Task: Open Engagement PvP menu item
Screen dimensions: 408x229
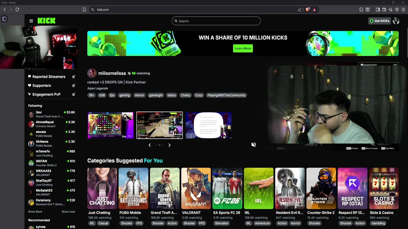Action: pos(46,94)
